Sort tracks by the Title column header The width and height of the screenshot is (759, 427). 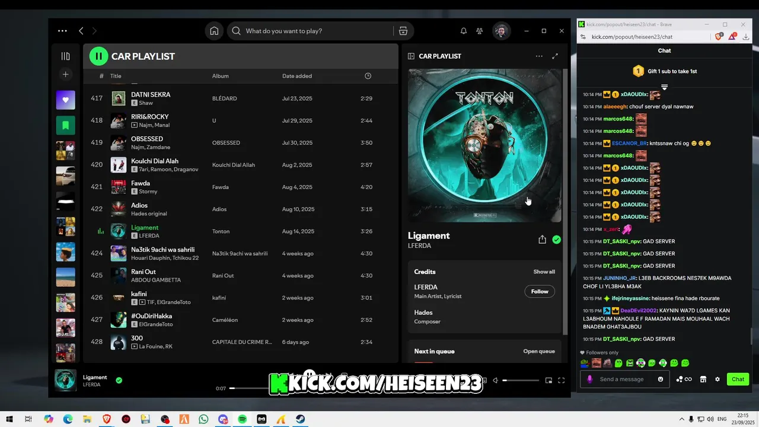click(x=116, y=76)
